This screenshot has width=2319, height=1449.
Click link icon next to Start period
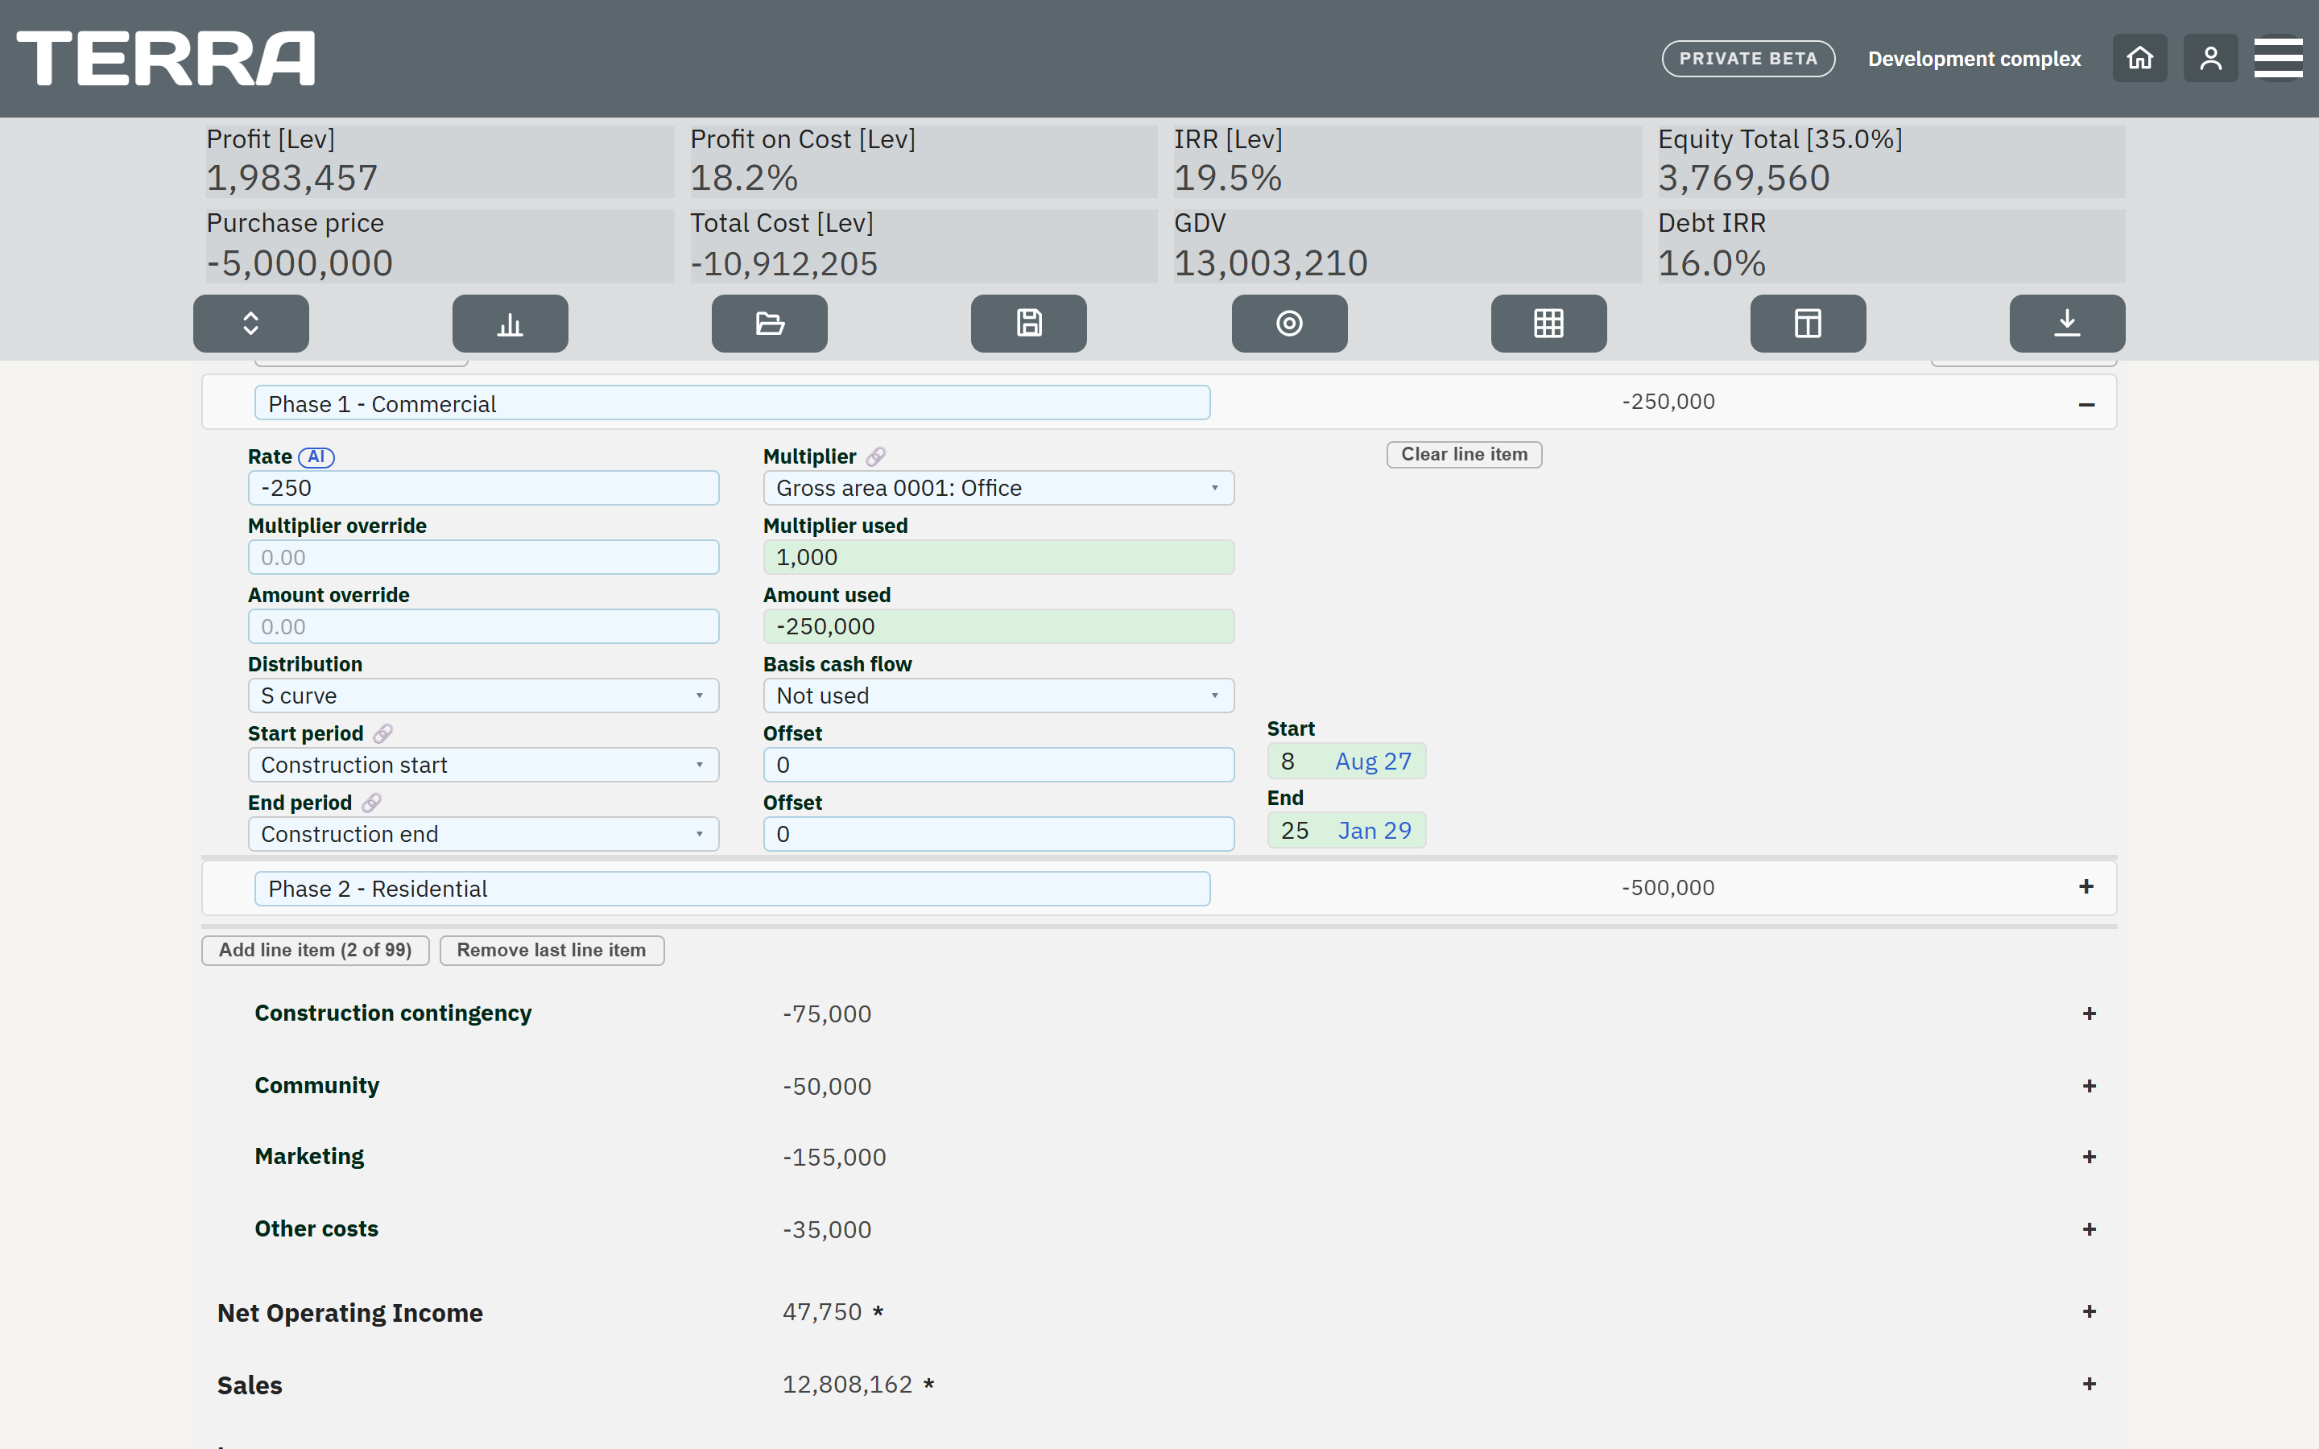click(x=382, y=734)
